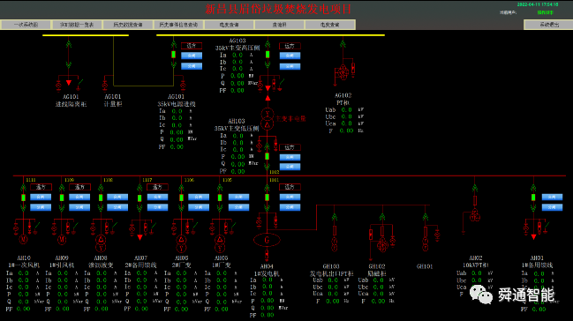
Task: Open the 实时数据一览表 tab
Action: [x=77, y=25]
